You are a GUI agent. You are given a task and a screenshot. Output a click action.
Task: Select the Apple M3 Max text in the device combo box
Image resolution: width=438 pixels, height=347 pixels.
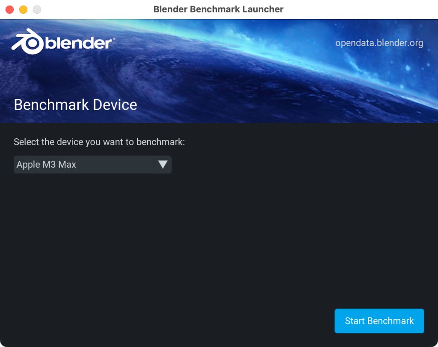tap(46, 164)
